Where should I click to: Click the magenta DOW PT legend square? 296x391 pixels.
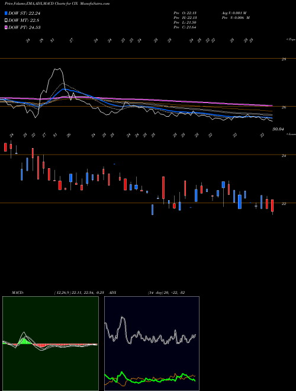pyautogui.click(x=6, y=27)
